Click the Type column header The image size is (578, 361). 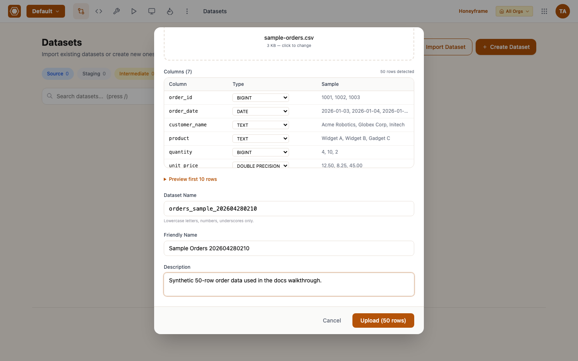[238, 84]
